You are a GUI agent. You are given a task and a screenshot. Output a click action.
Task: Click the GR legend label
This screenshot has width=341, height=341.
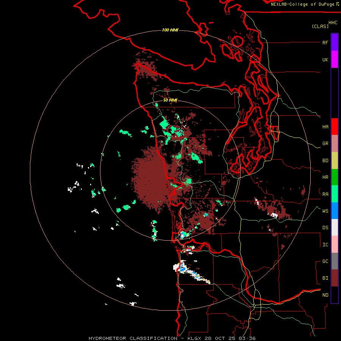click(x=325, y=144)
